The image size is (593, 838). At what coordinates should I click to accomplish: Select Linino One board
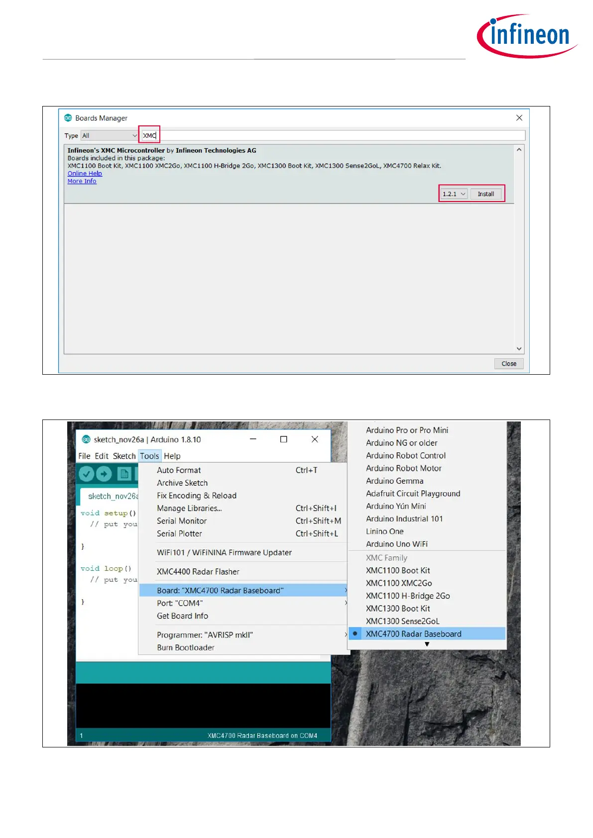(x=427, y=532)
